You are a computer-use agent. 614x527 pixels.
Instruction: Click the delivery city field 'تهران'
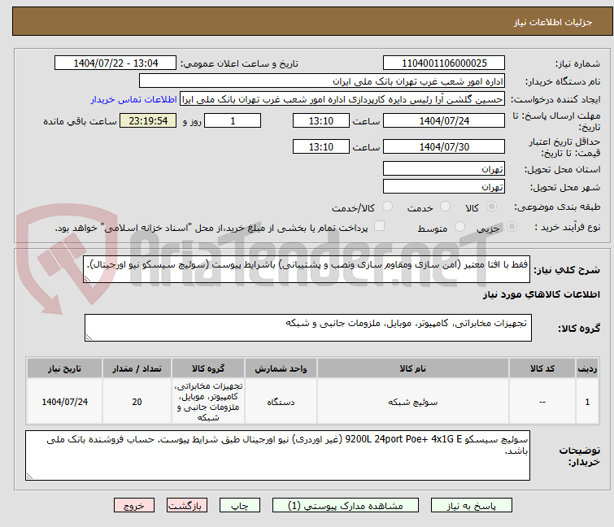point(444,187)
